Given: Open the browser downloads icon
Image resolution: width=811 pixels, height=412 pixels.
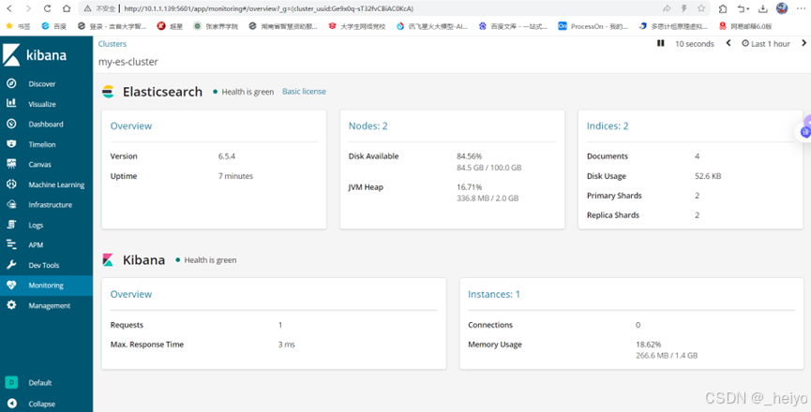Looking at the screenshot, I should (x=763, y=8).
